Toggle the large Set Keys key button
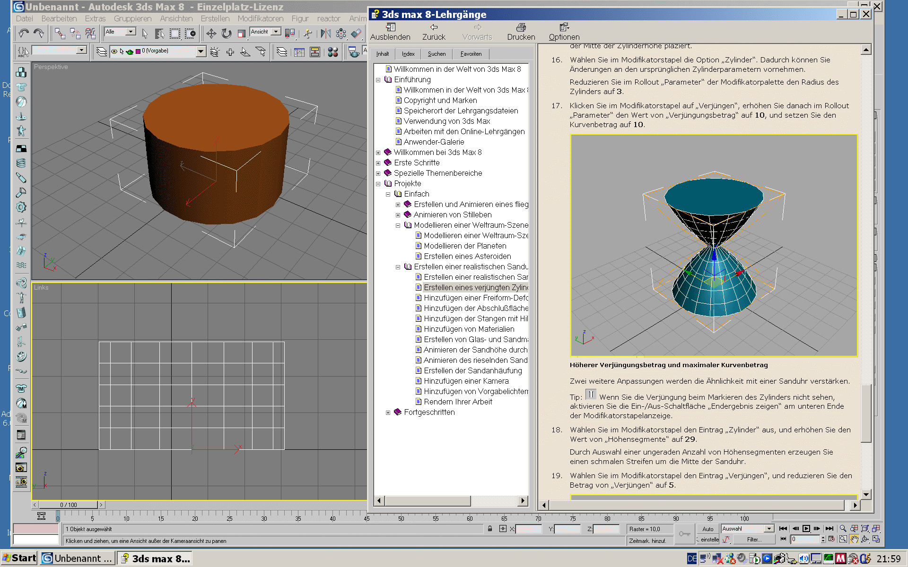This screenshot has width=908, height=567. [x=684, y=534]
